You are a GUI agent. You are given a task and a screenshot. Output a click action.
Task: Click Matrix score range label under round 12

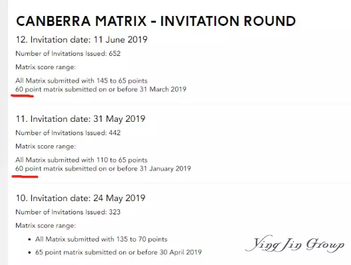[x=46, y=67]
